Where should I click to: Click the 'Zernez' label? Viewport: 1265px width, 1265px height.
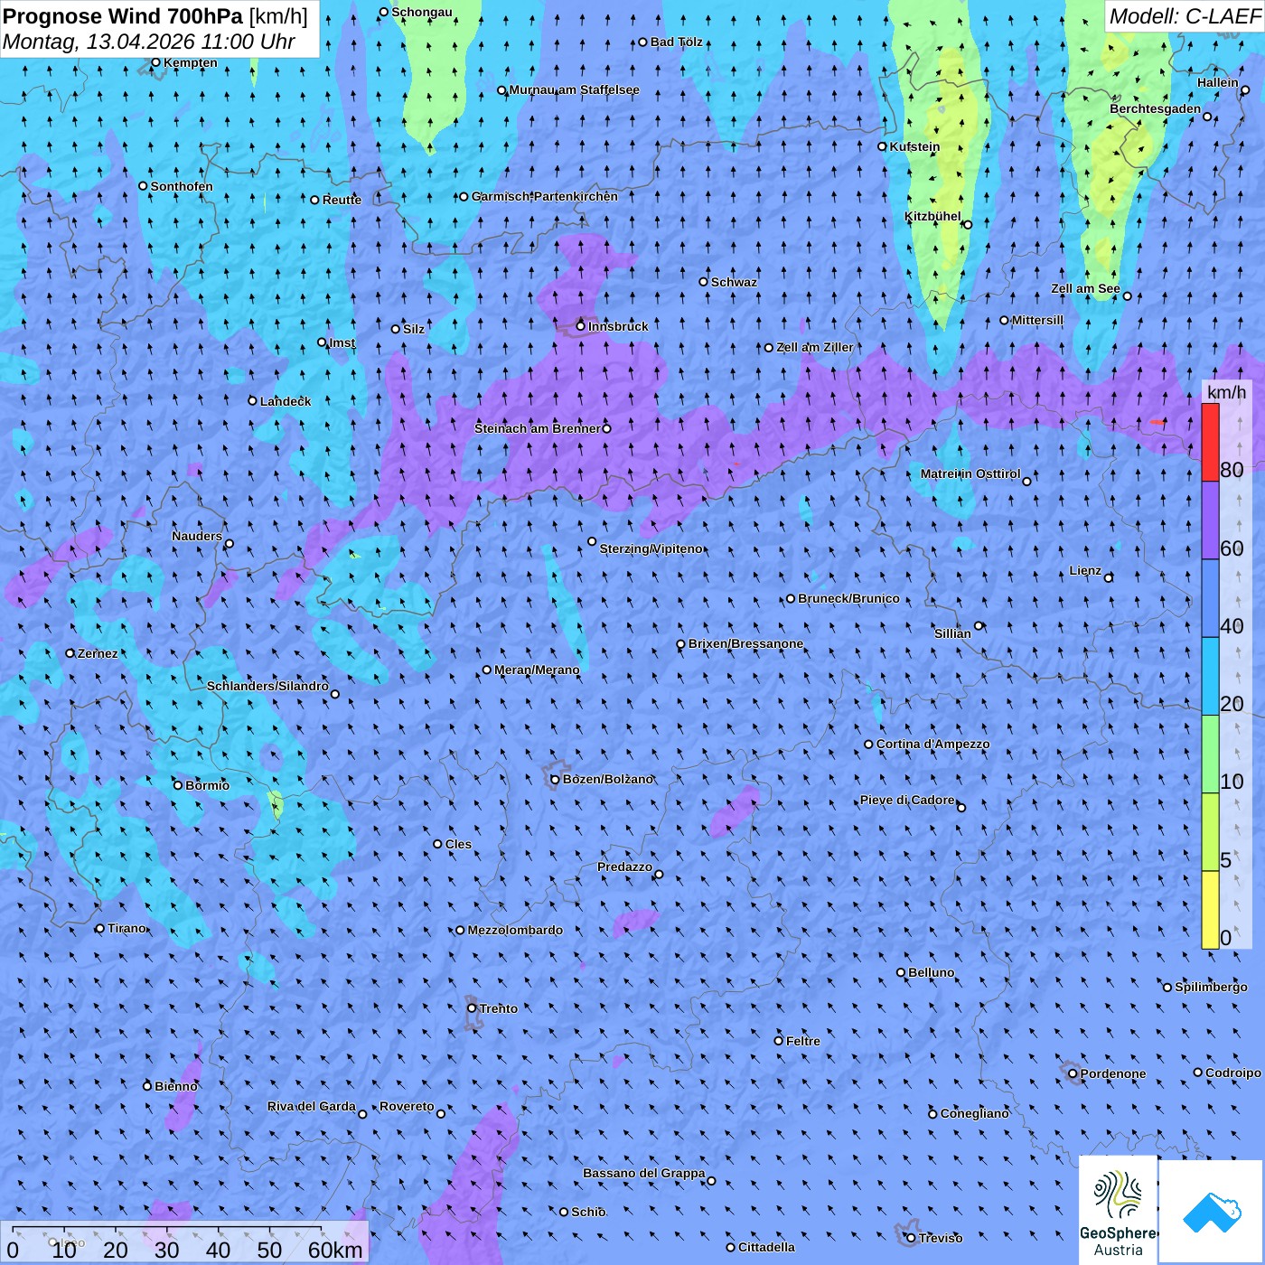tap(98, 653)
